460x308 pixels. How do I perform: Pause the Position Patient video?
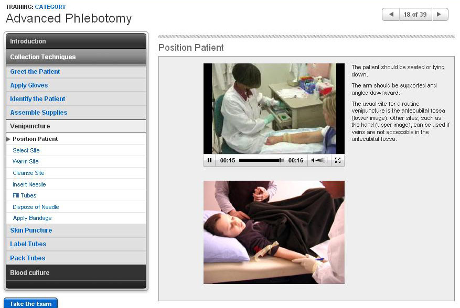pos(209,160)
